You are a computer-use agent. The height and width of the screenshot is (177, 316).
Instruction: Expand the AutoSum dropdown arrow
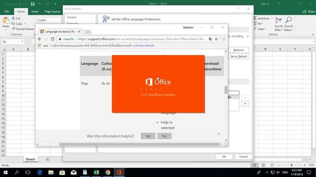coord(272,18)
